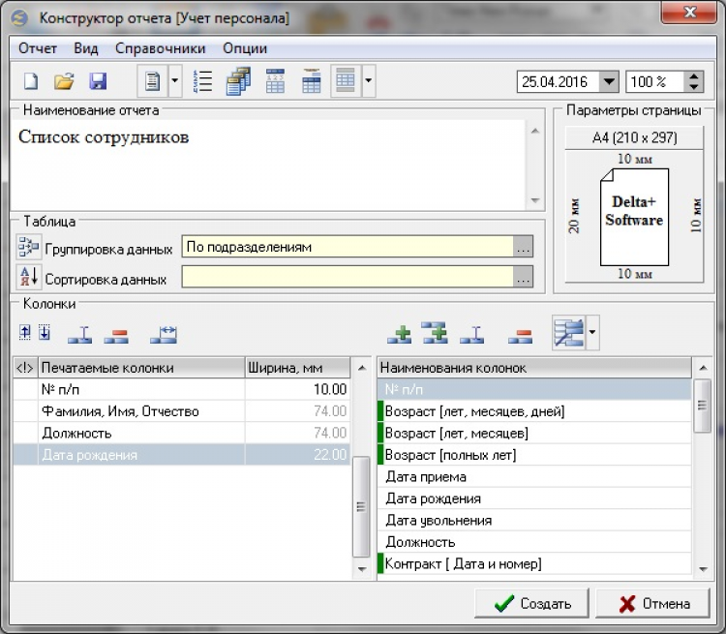
Task: Save report with the floppy disk icon
Action: click(x=98, y=81)
